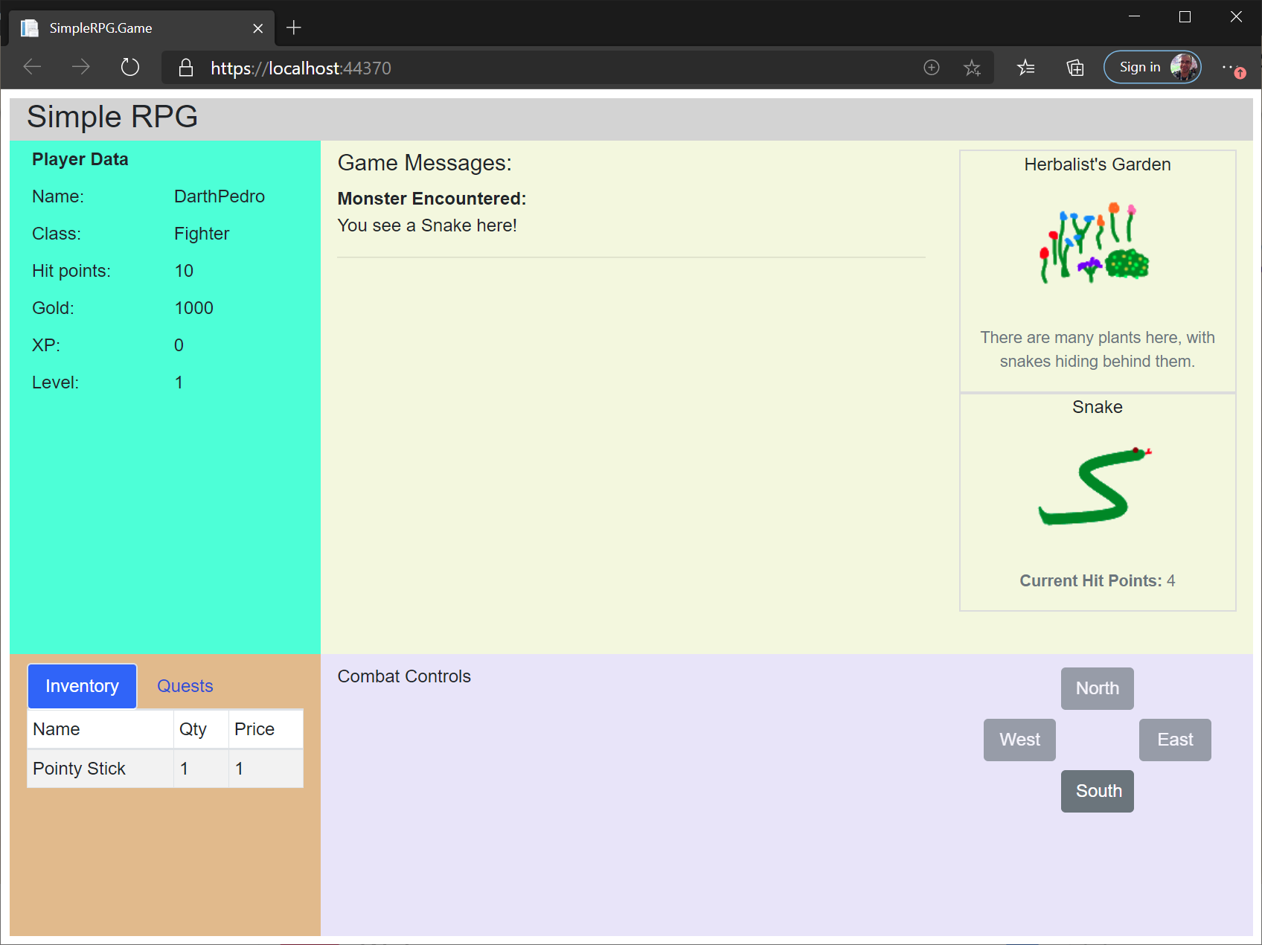The image size is (1262, 945).
Task: Click the back navigation arrow
Action: (33, 68)
